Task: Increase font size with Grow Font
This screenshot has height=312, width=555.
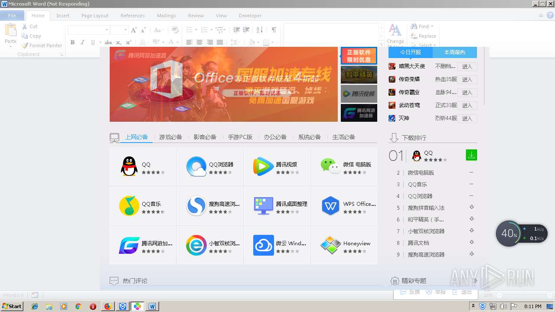Action: click(134, 30)
